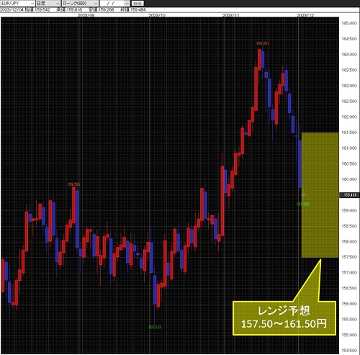360x355 pixels.
Task: Click the 164.201 high price label
Action: 262,43
